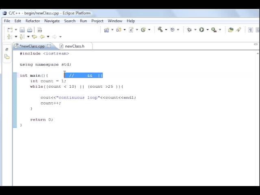Screen dimensions: 260x195
Task: Close the newClass.cpp tab
Action: (49, 46)
